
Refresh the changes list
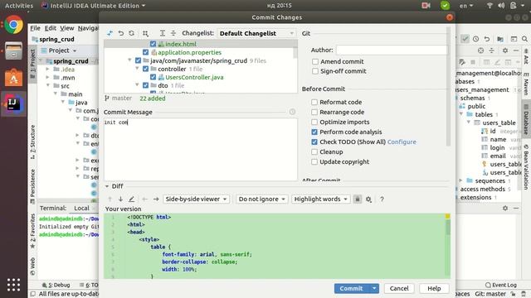click(131, 33)
